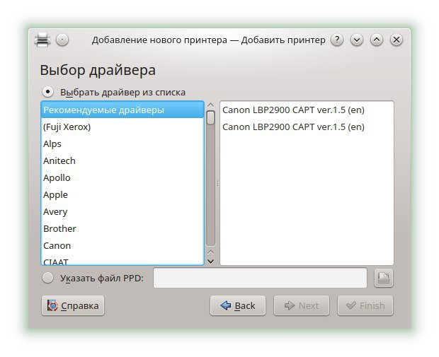
Task: Select 'Apple' in the manufacturer list
Action: 122,194
